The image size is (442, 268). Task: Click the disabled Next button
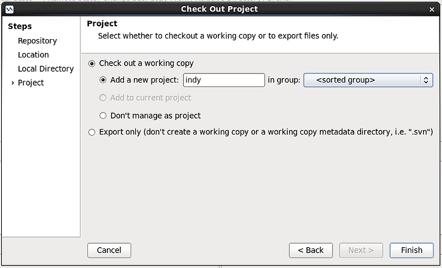click(361, 250)
